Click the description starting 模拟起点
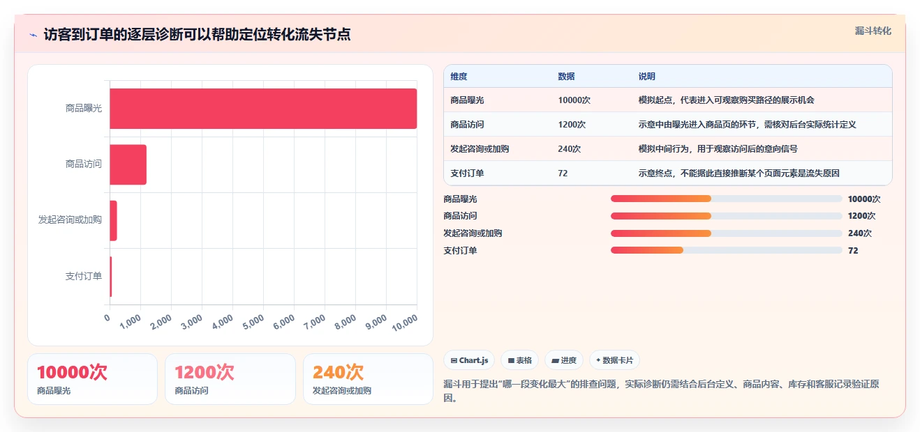 click(726, 100)
